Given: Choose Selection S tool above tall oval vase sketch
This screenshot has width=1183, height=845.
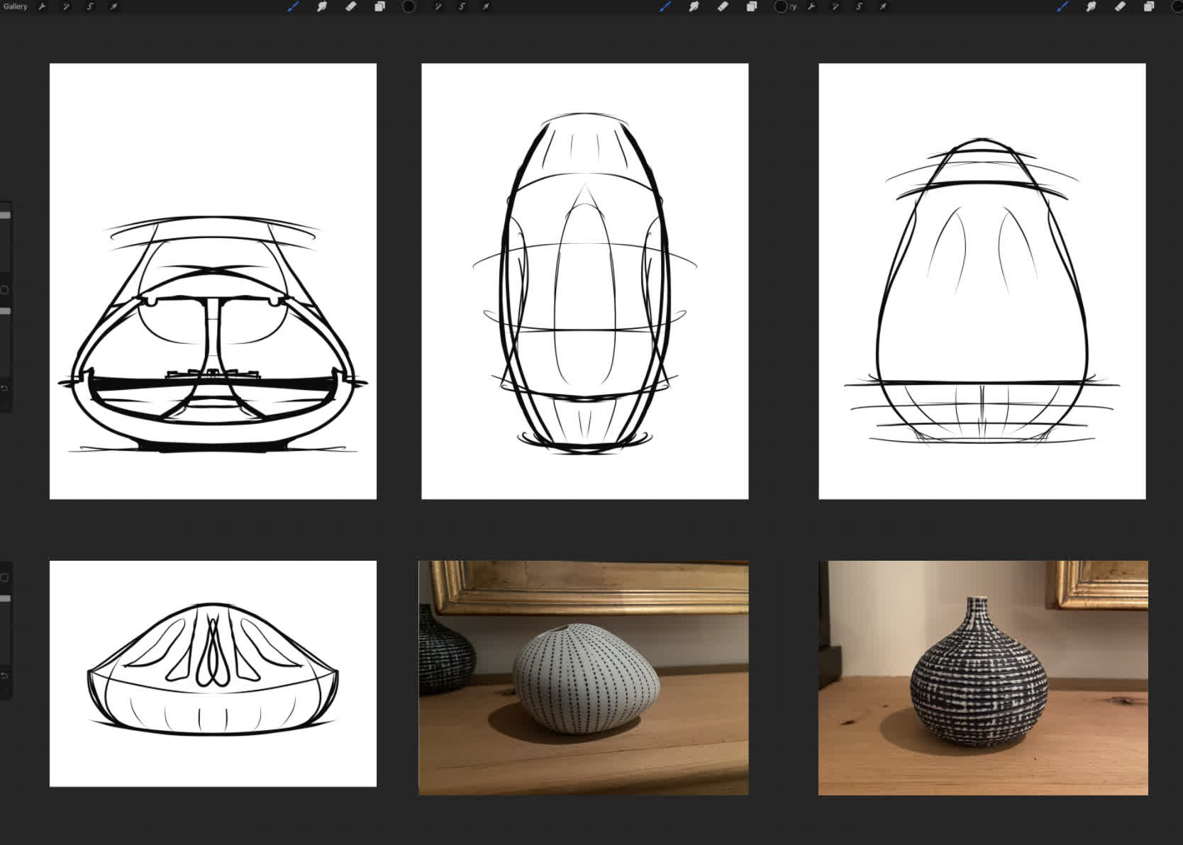Looking at the screenshot, I should tap(462, 6).
